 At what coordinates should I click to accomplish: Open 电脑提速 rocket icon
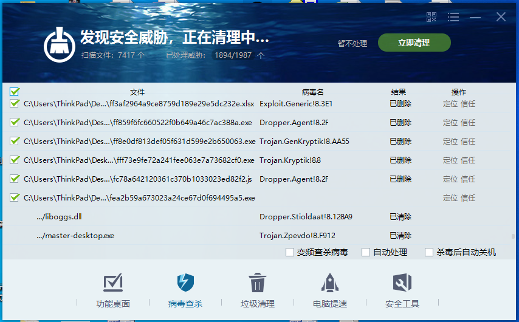pyautogui.click(x=330, y=283)
